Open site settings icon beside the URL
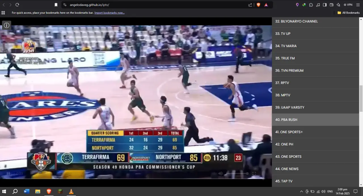The width and height of the screenshot is (363, 196). click(x=65, y=5)
